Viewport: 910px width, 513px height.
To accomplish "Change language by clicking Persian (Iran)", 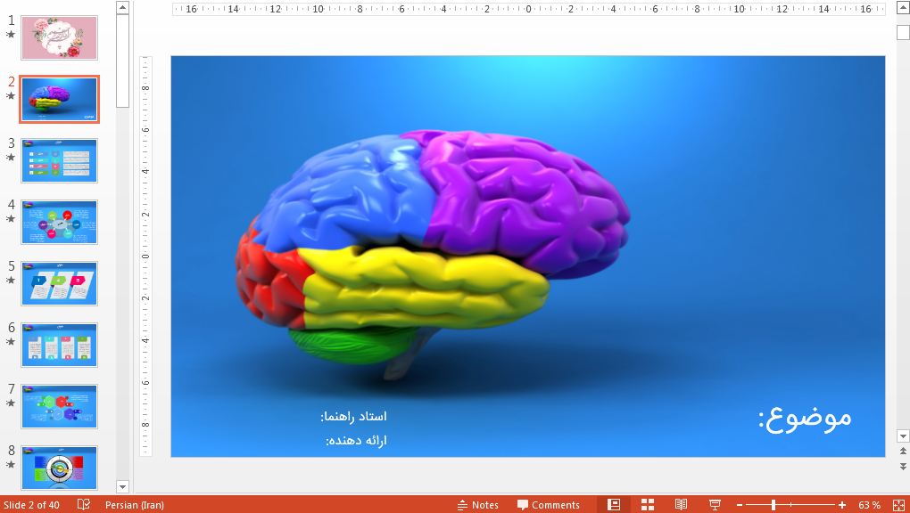I will pyautogui.click(x=134, y=505).
